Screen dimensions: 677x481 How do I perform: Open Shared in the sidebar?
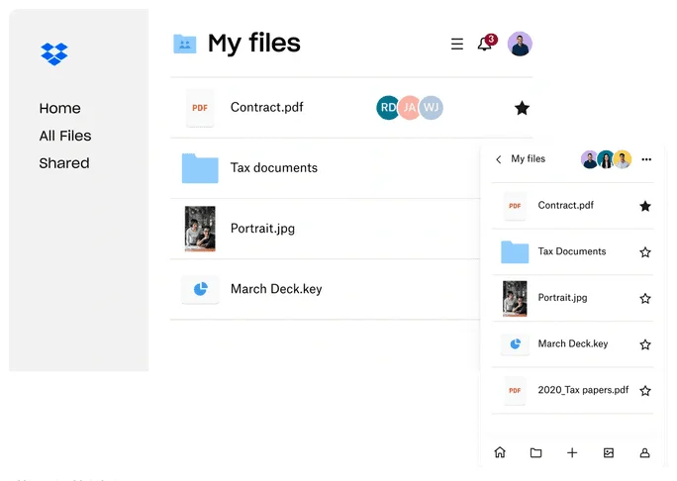64,163
